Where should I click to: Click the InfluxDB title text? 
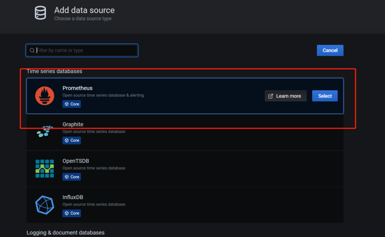pos(73,197)
